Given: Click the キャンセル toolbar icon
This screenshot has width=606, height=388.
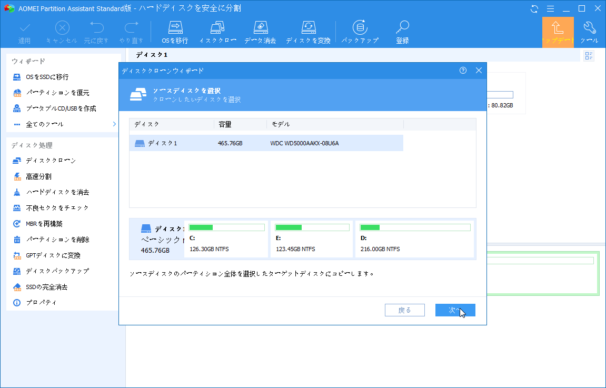Looking at the screenshot, I should click(62, 33).
